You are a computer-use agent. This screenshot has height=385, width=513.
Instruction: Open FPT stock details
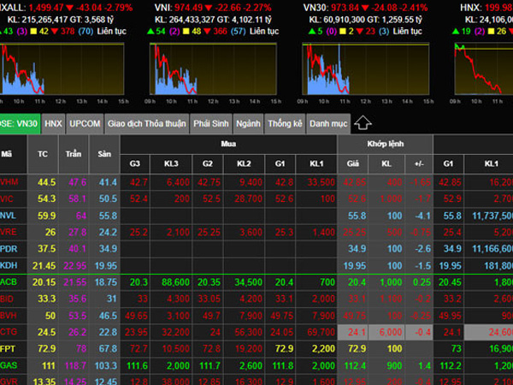[x=9, y=349]
